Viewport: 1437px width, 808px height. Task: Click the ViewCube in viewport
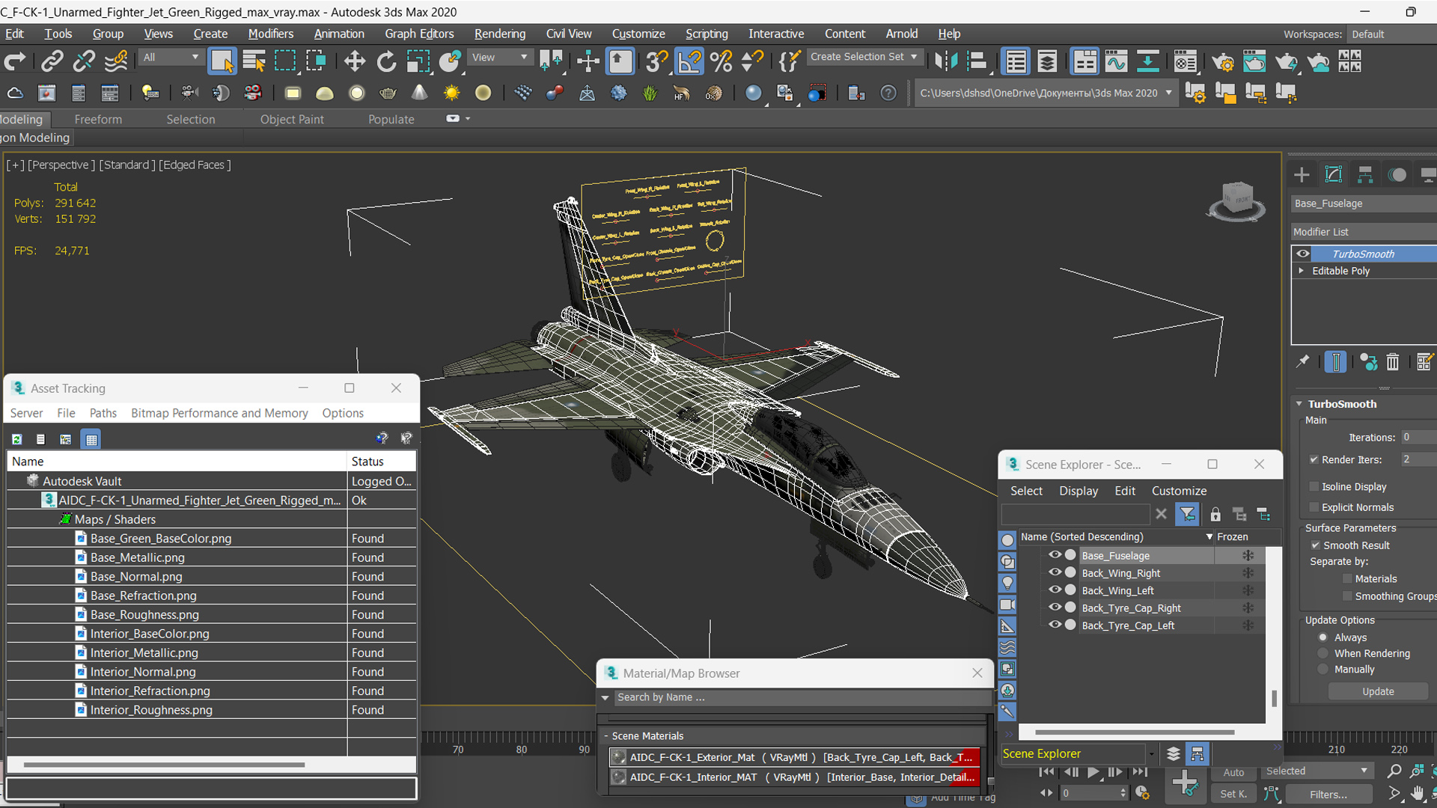[x=1236, y=201]
